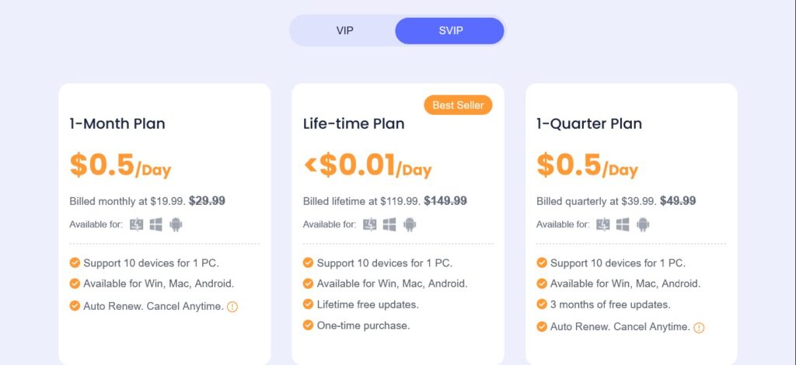
Task: Click the Windows icon in Life-time Plan
Action: [389, 224]
